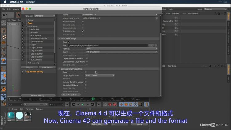Play the animation forward
Screen dimensions: 231x130
point(83,104)
